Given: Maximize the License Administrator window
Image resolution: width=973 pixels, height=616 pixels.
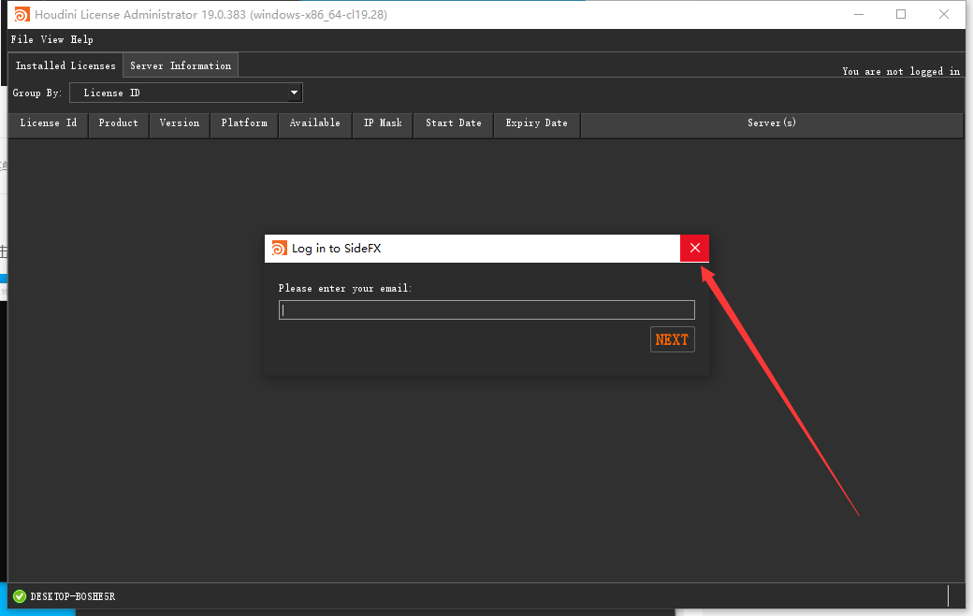Looking at the screenshot, I should [901, 14].
